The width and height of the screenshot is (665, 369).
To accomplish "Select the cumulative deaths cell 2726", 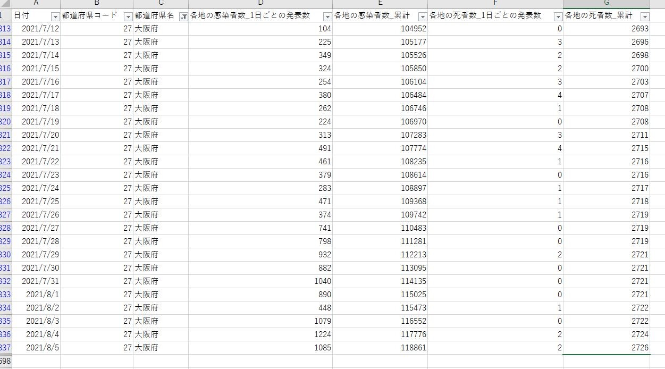I will click(607, 348).
